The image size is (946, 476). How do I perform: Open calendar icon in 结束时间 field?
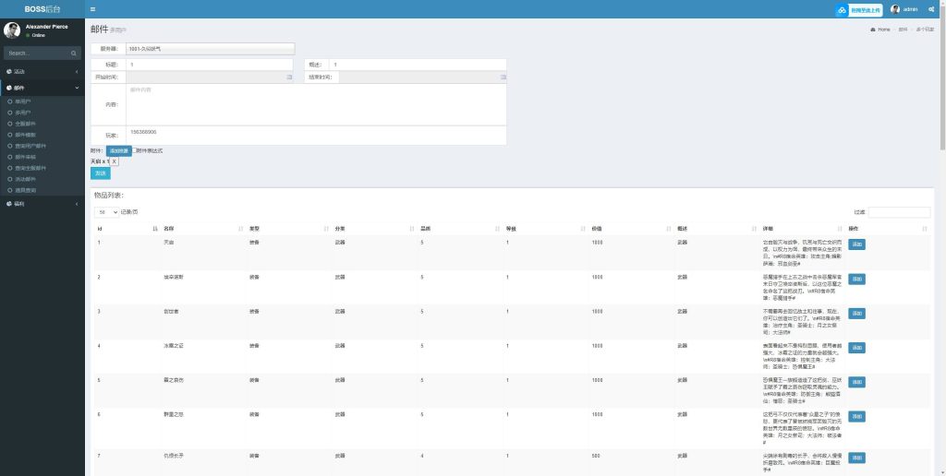(500, 77)
